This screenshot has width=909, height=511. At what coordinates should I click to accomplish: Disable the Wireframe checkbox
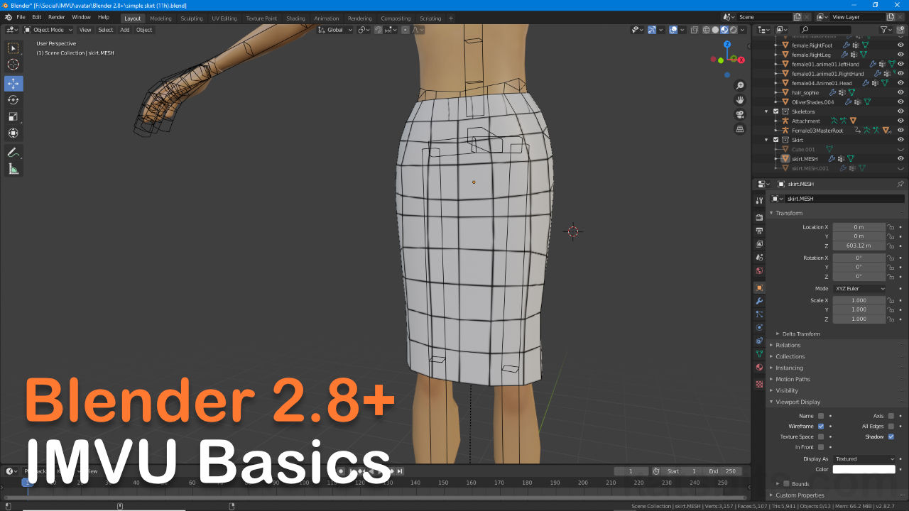click(821, 427)
